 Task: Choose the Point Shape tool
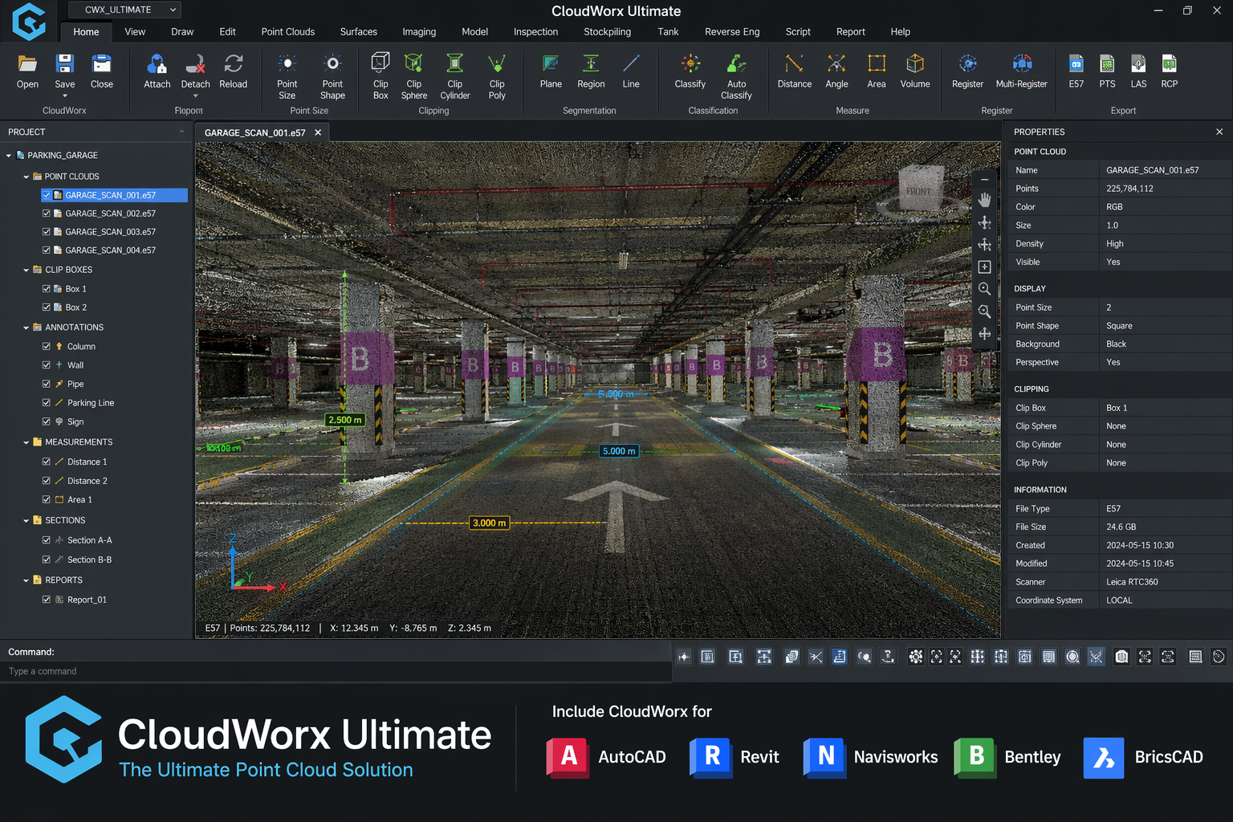332,77
